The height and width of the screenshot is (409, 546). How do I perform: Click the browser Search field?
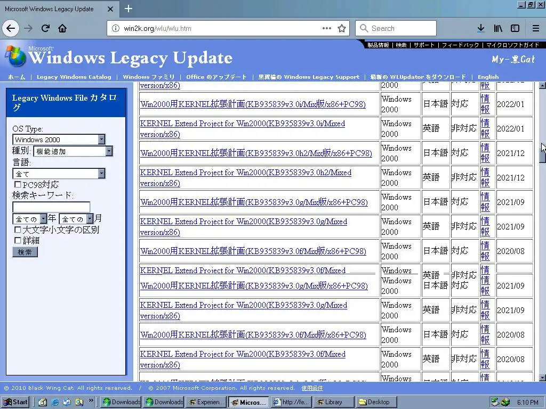click(396, 28)
